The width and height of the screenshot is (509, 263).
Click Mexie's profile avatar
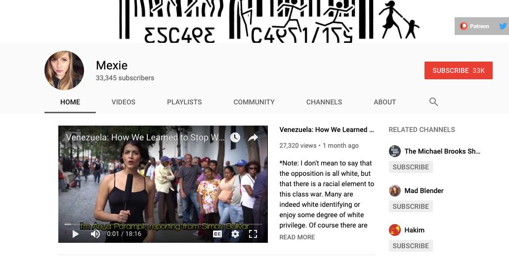(x=64, y=70)
